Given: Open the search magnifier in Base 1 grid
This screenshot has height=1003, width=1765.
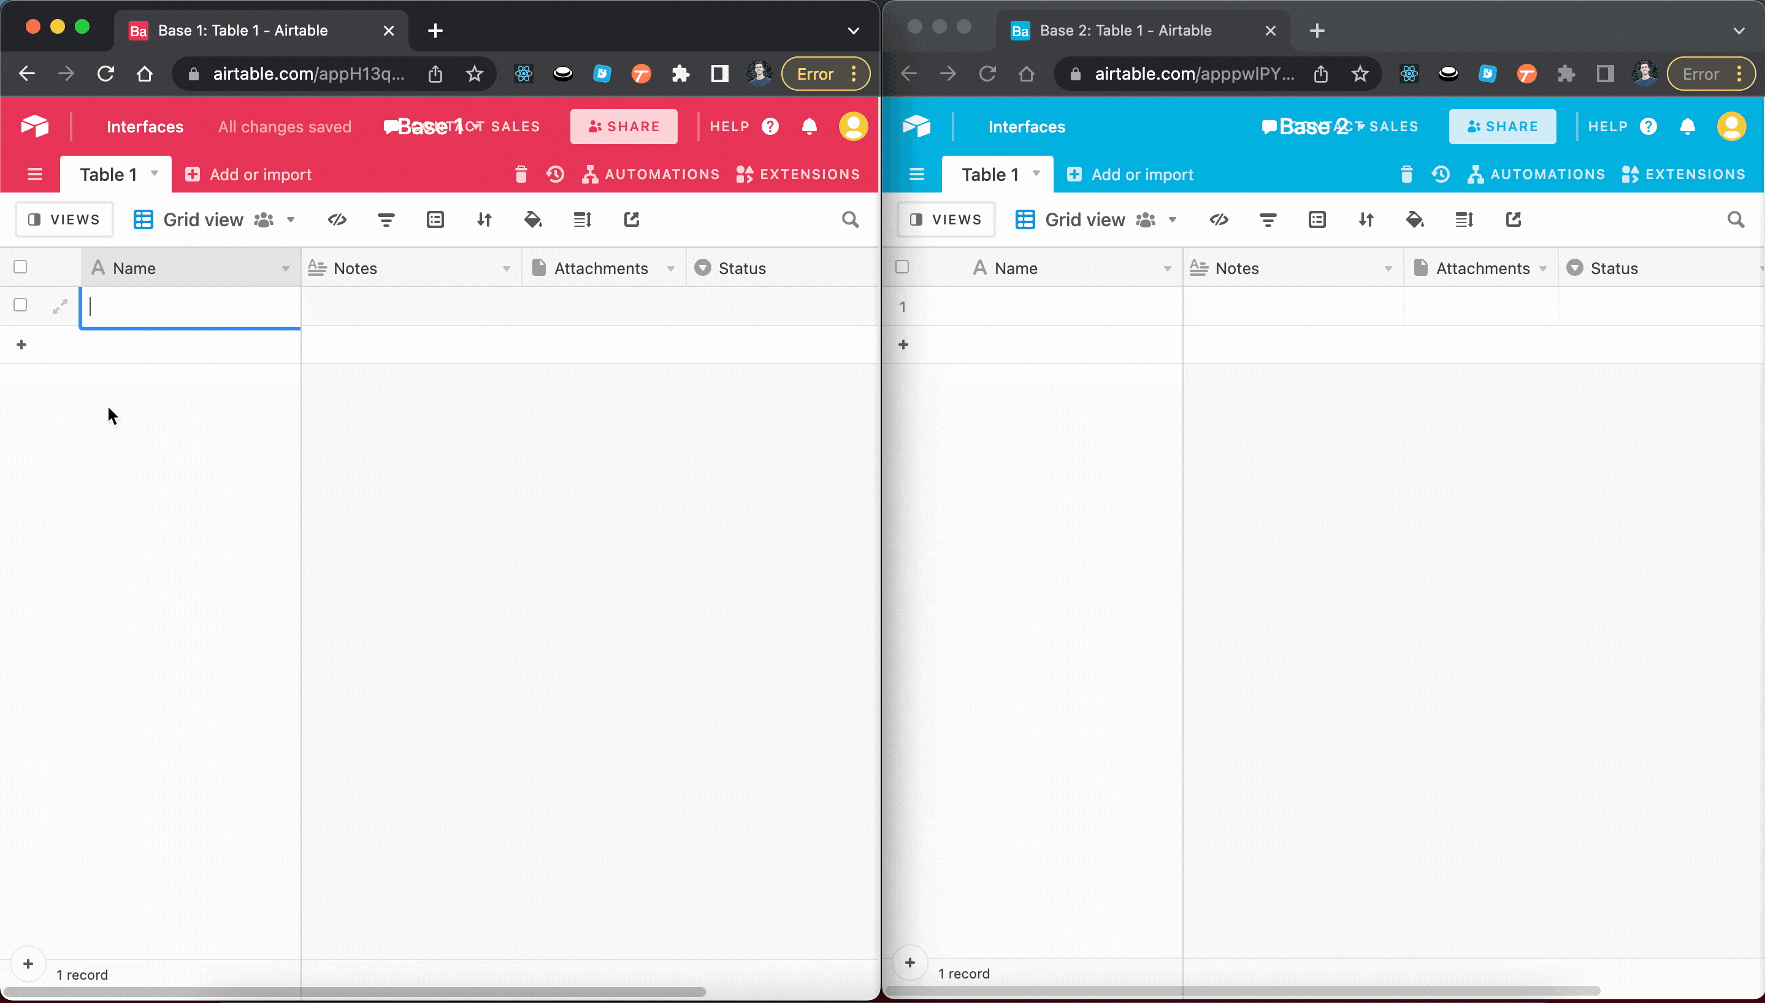Looking at the screenshot, I should [851, 219].
